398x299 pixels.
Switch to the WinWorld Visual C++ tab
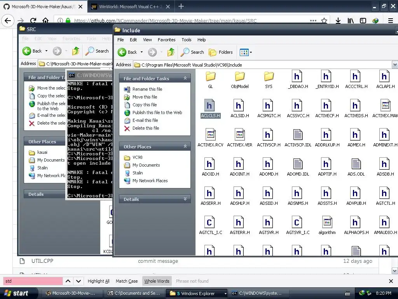point(131,7)
